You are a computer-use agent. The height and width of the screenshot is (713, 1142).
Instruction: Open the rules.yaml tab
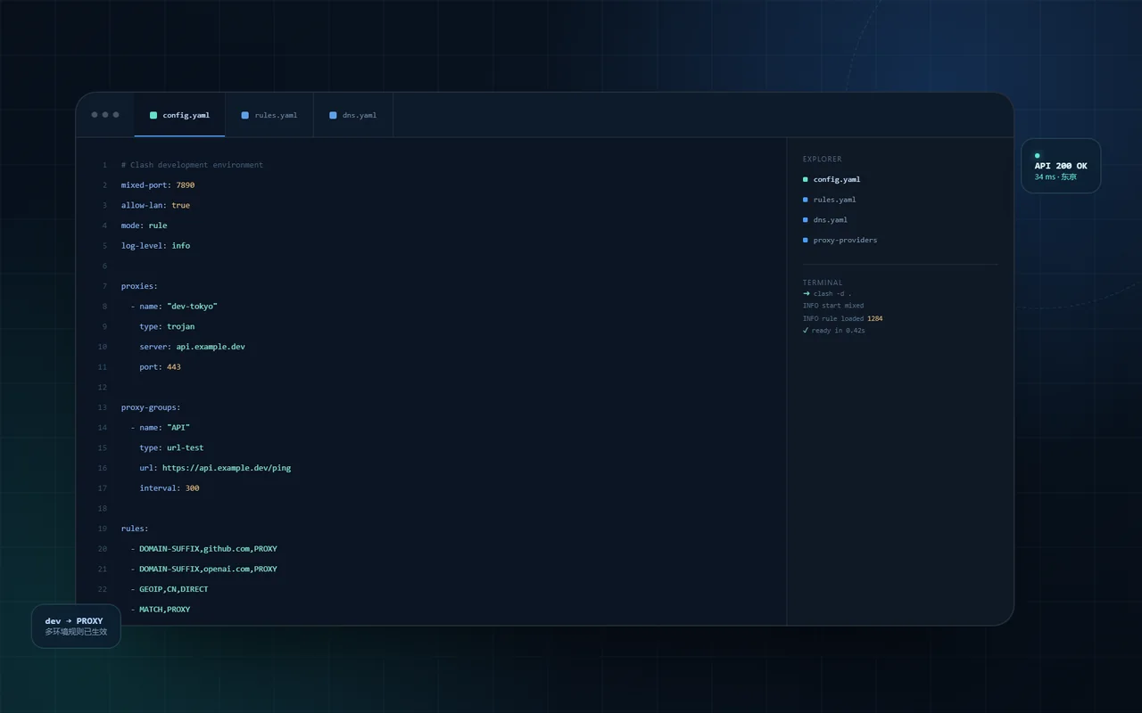(x=269, y=115)
